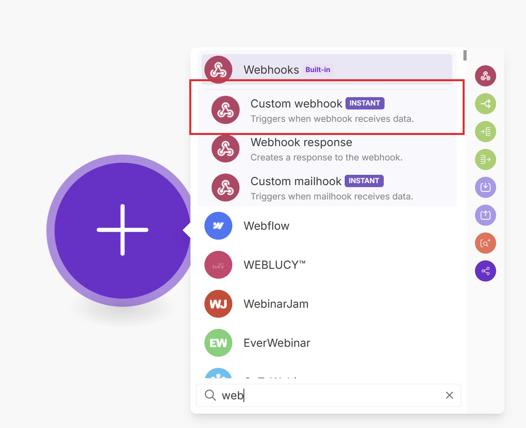Select the Array aggregator sidebar icon
This screenshot has height=428, width=526.
coord(485,160)
